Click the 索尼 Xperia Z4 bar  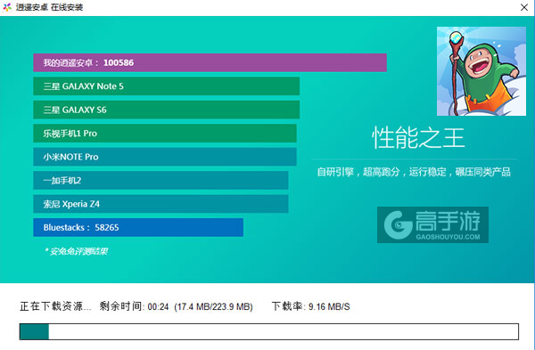tap(160, 204)
